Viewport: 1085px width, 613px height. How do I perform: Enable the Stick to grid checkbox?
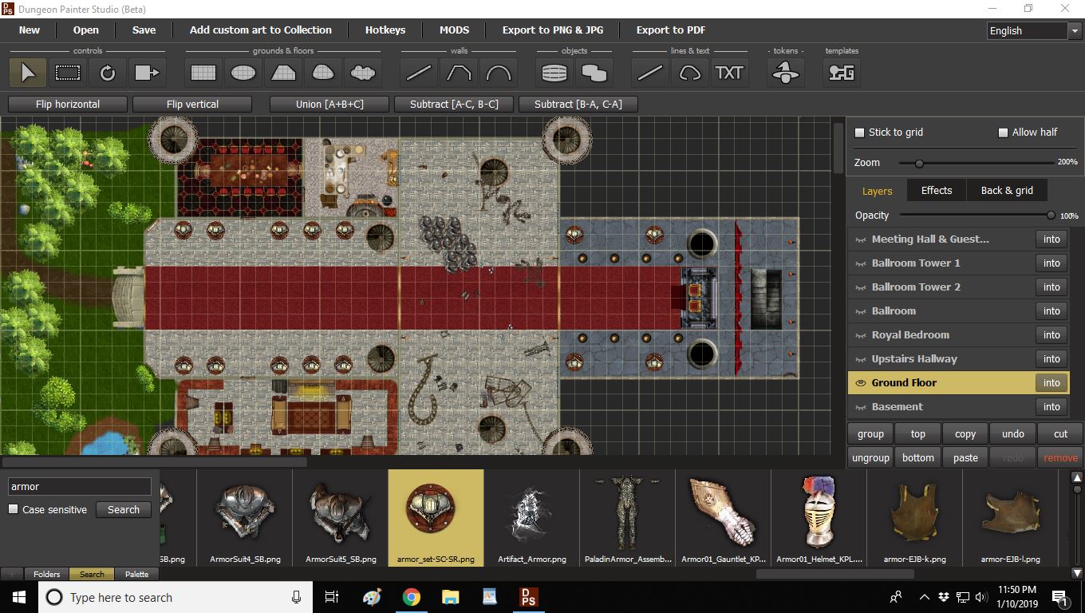[860, 132]
